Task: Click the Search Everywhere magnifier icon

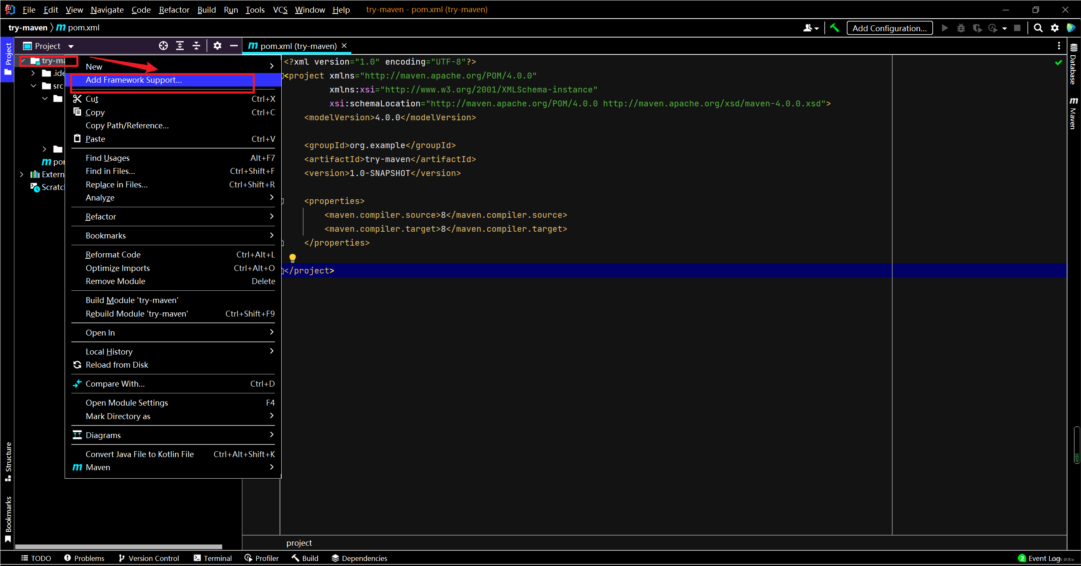Action: [1038, 28]
